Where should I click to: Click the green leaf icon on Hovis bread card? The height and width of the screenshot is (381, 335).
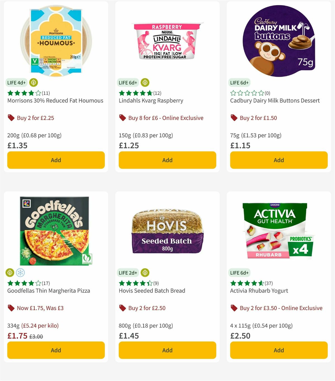[145, 273]
